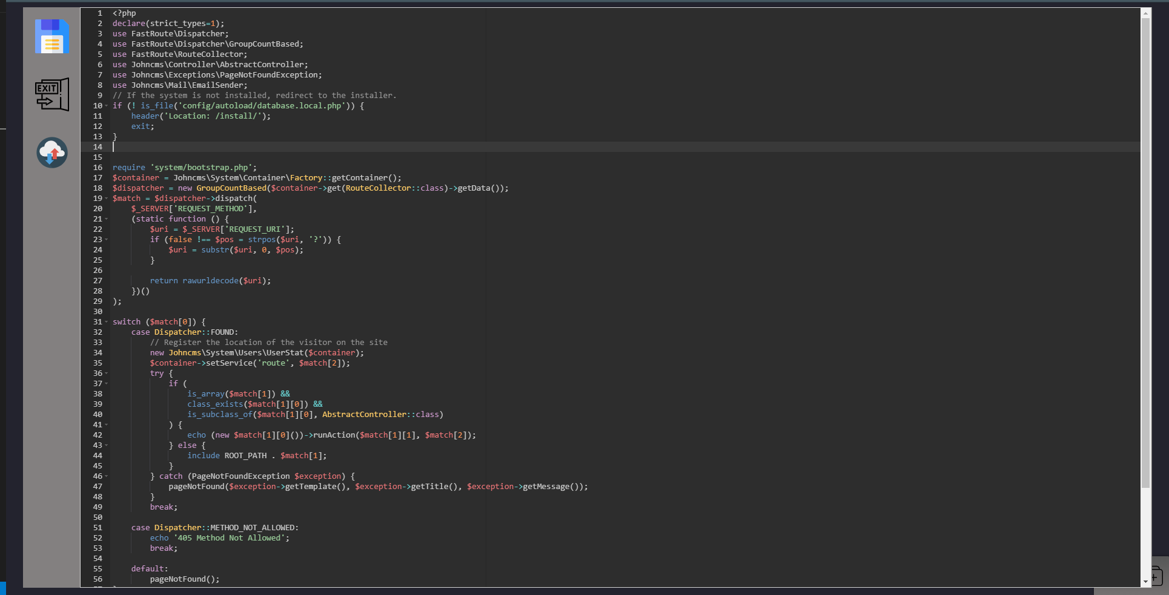
Task: Click 'getTitle()' call on line 47
Action: (x=434, y=487)
